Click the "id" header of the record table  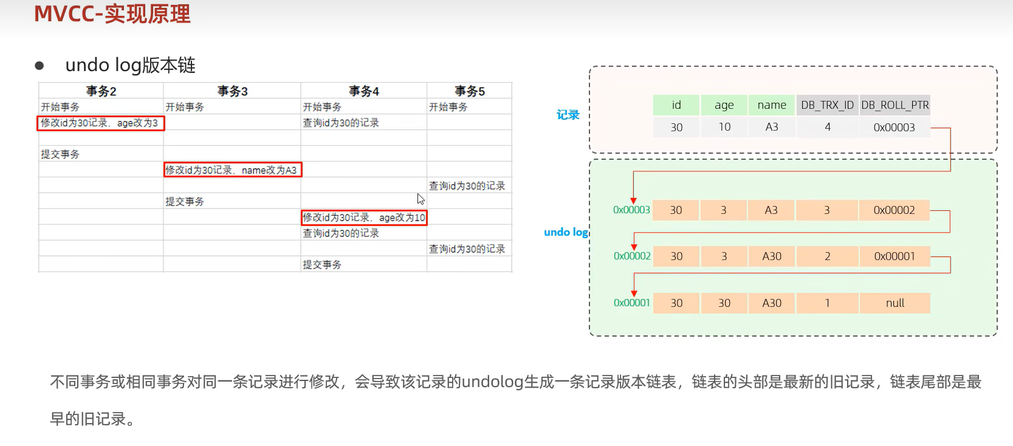(676, 105)
